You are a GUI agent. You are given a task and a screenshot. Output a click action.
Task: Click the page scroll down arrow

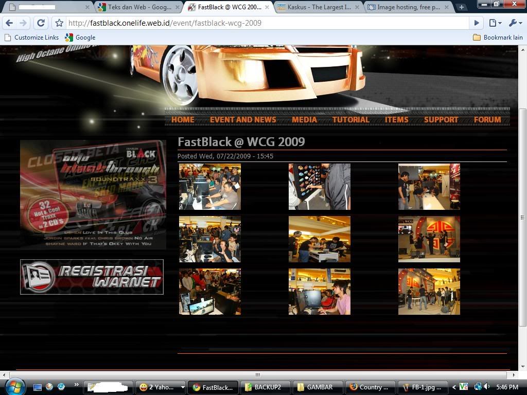[522, 366]
